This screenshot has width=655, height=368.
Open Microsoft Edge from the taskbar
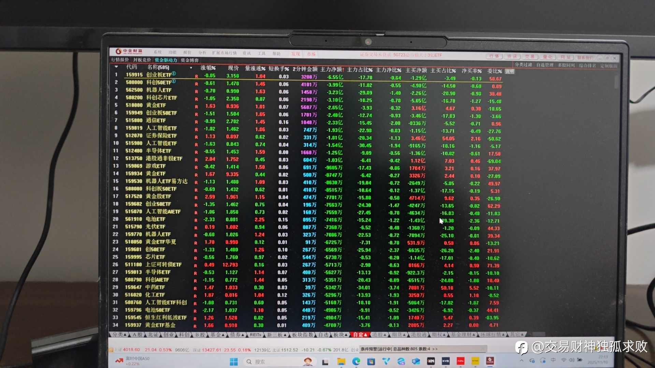(356, 362)
